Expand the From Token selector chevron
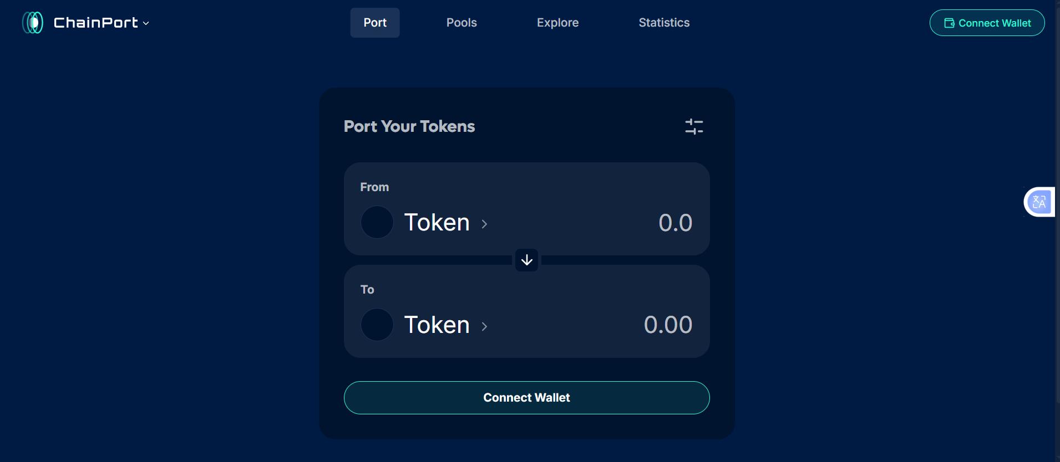This screenshot has width=1060, height=462. (x=483, y=224)
